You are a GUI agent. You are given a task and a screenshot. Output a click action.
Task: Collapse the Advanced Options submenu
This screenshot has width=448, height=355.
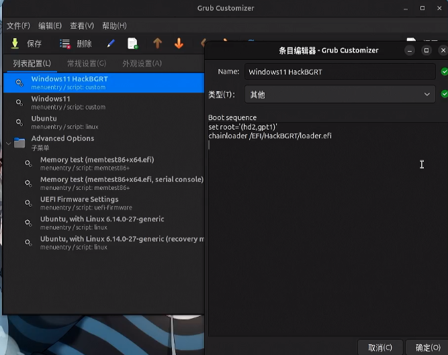(7, 143)
